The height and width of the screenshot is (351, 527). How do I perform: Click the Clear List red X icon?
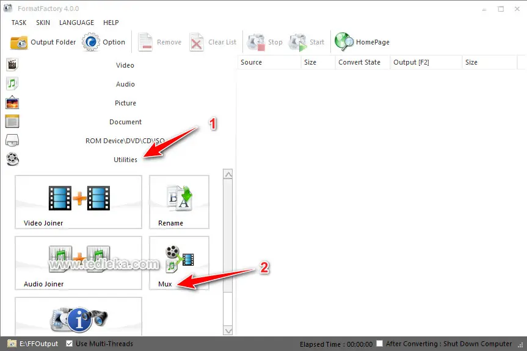196,42
